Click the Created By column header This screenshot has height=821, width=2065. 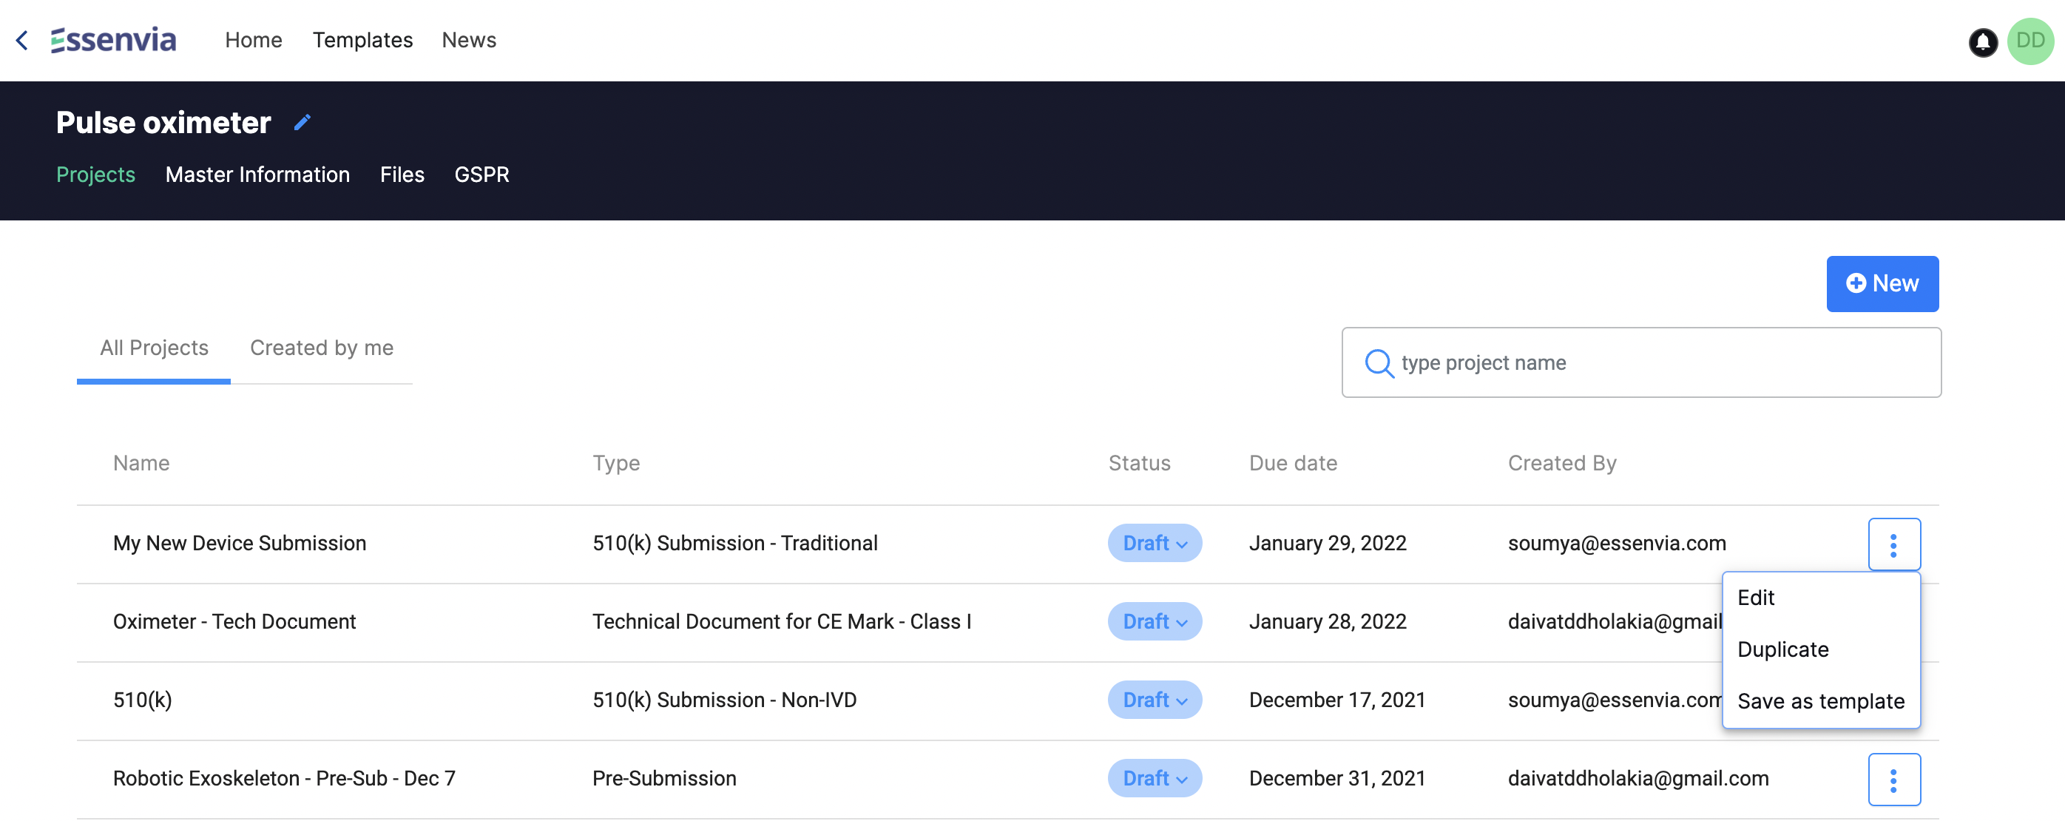(x=1561, y=464)
